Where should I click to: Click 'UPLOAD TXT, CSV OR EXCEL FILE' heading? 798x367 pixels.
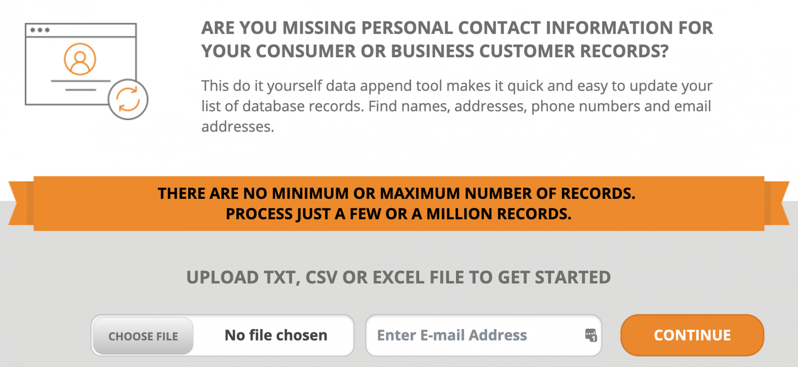(x=399, y=277)
